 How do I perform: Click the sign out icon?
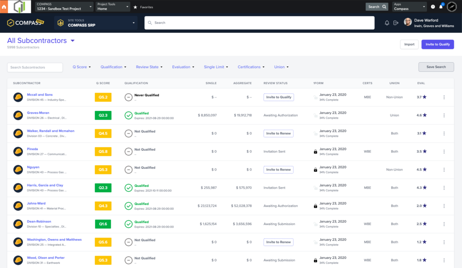click(x=396, y=23)
